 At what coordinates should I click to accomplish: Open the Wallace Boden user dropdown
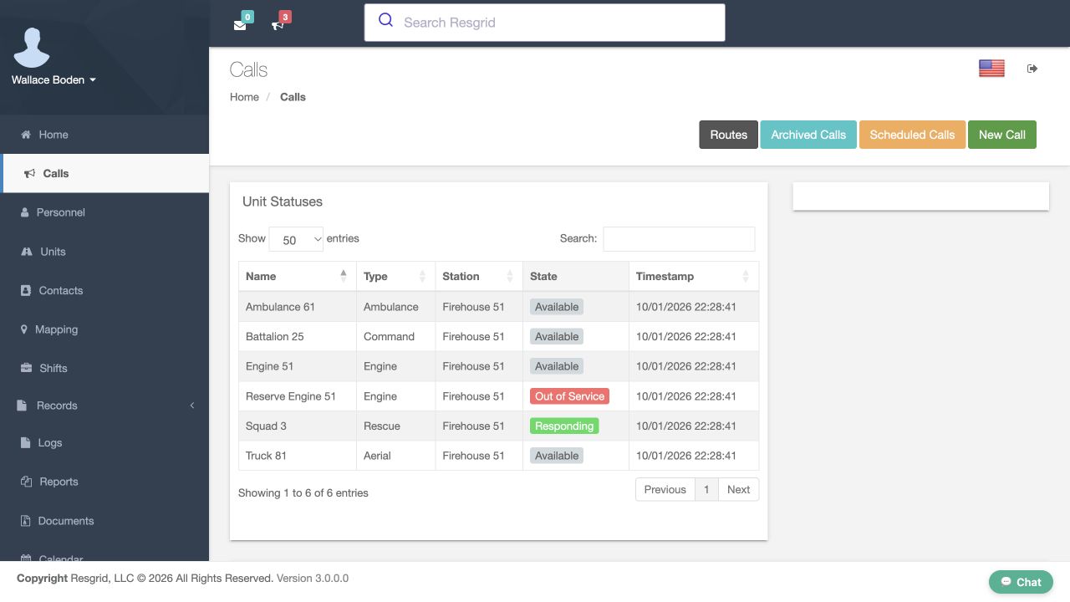click(53, 80)
